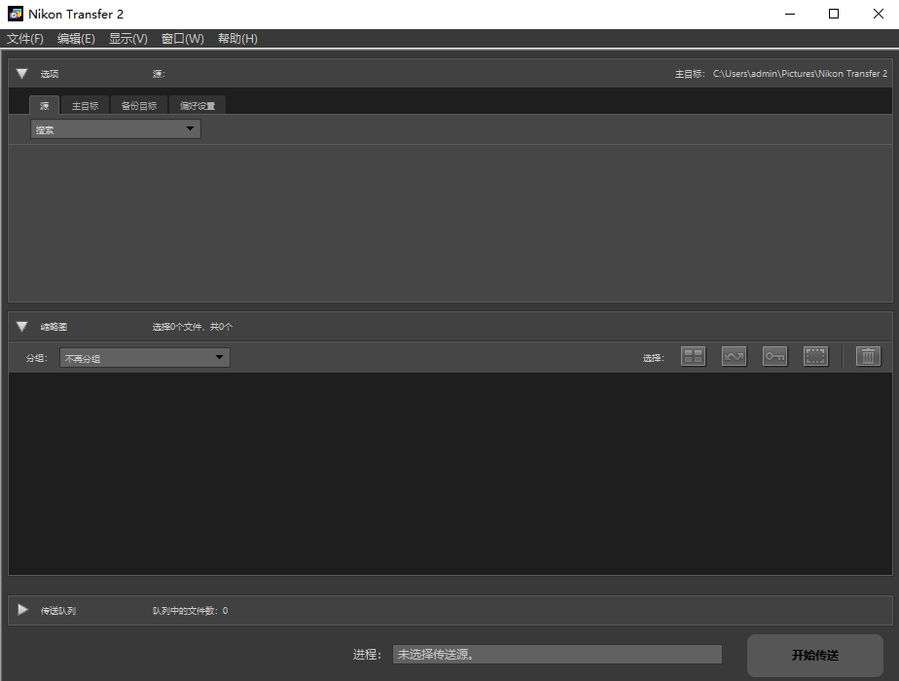
Task: Click the select marked images icon
Action: [734, 357]
